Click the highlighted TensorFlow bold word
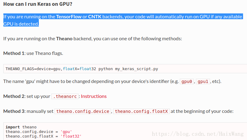 69,17
